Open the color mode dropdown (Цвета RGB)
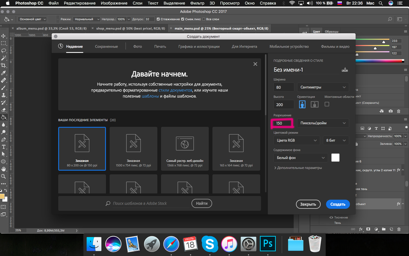Image resolution: width=409 pixels, height=256 pixels. [x=297, y=140]
